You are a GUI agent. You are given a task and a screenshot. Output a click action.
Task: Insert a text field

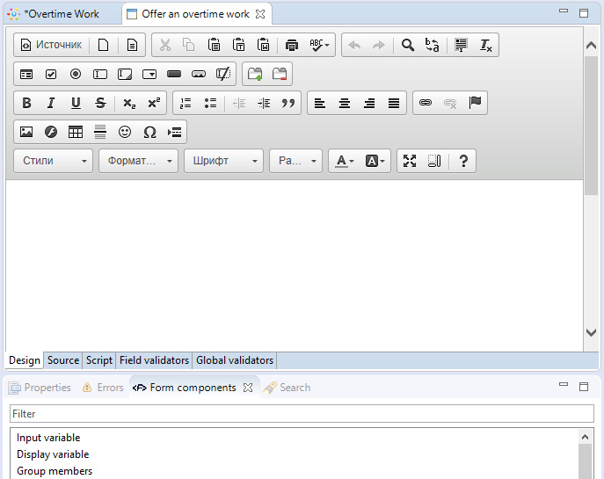[100, 74]
